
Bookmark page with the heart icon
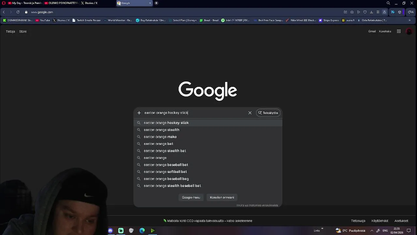tap(365, 12)
